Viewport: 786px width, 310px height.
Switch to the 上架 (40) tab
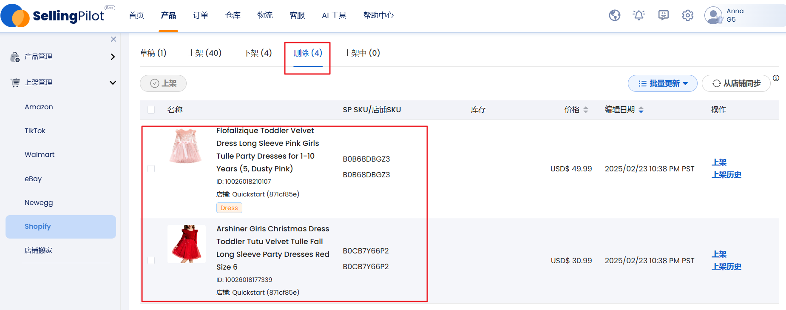coord(205,53)
